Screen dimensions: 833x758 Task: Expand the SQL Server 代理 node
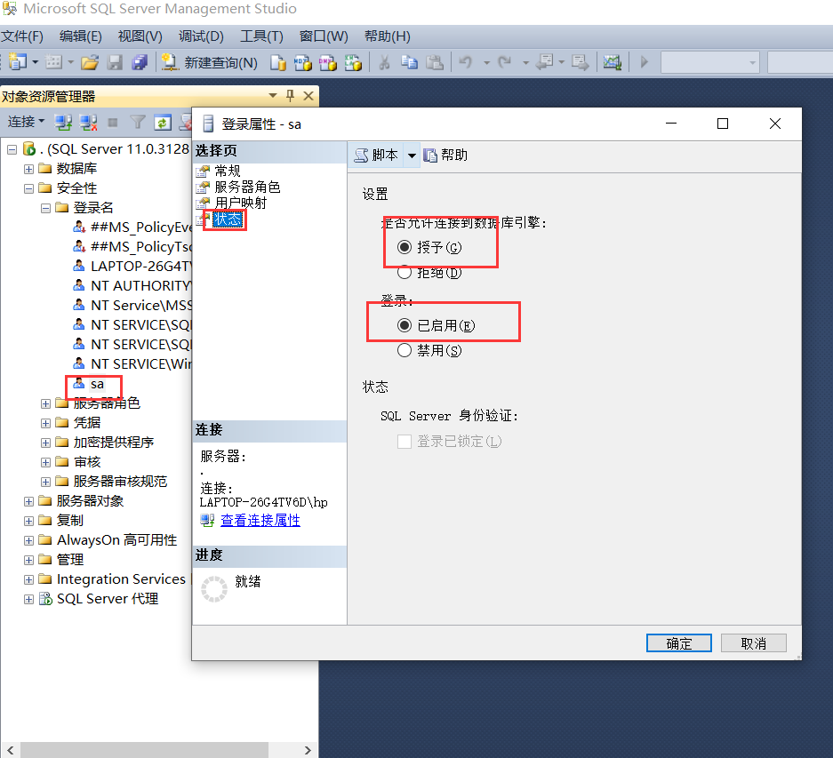point(28,599)
